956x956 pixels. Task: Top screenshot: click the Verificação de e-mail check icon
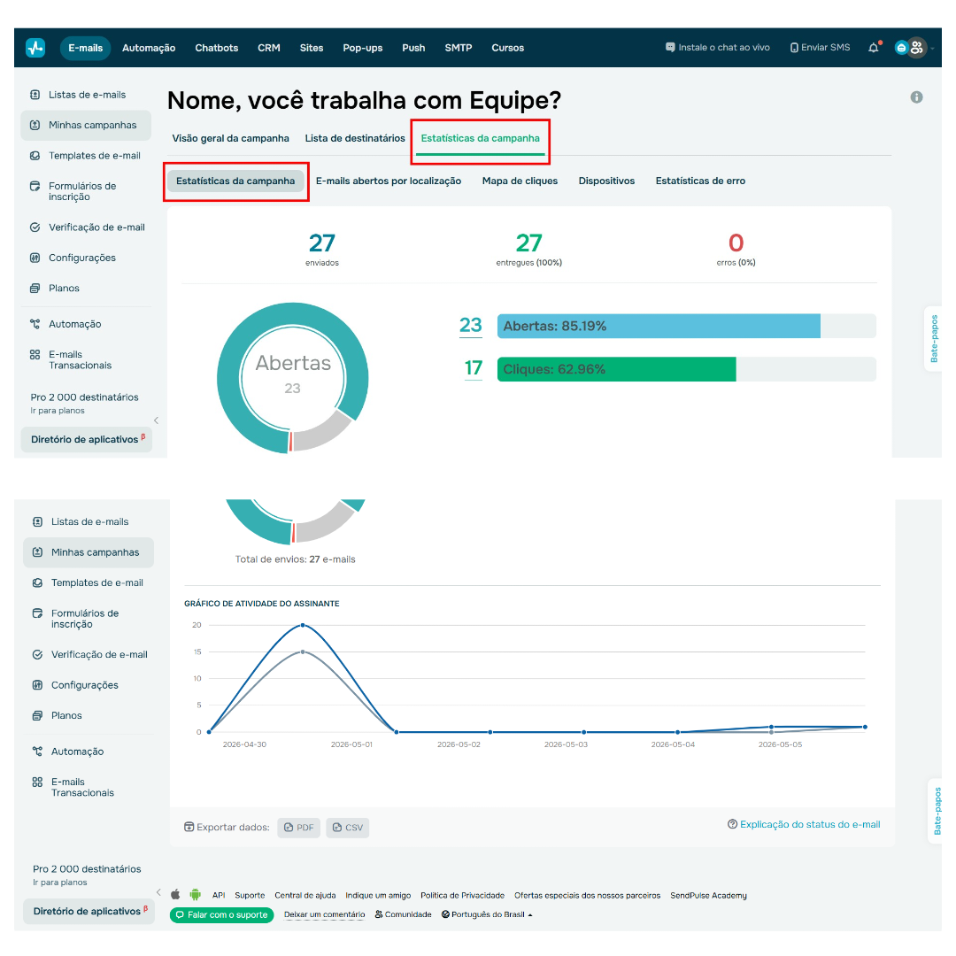[35, 227]
